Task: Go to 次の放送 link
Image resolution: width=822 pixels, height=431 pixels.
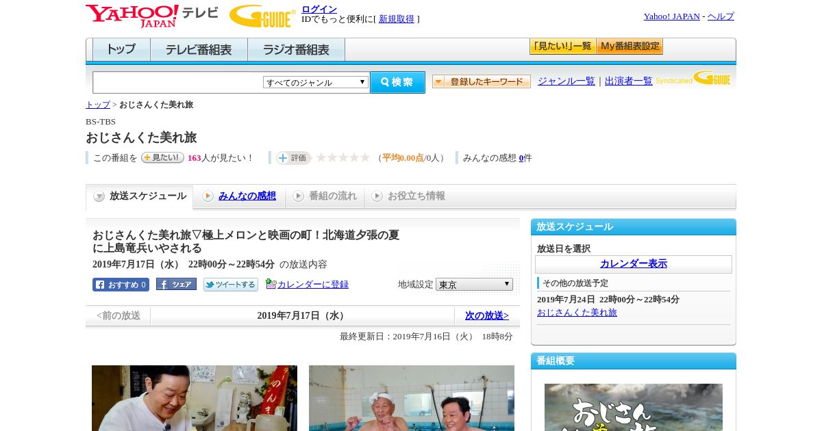Action: coord(487,315)
